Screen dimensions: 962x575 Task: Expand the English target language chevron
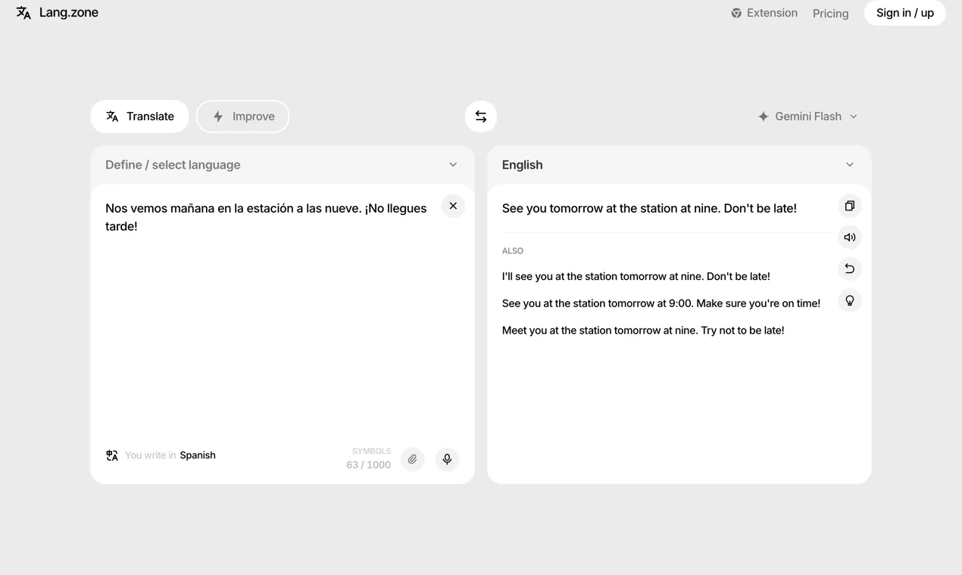(850, 165)
